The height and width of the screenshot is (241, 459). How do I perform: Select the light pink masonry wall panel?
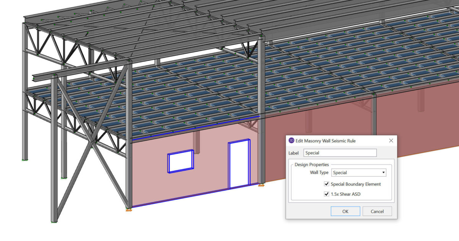153,180
